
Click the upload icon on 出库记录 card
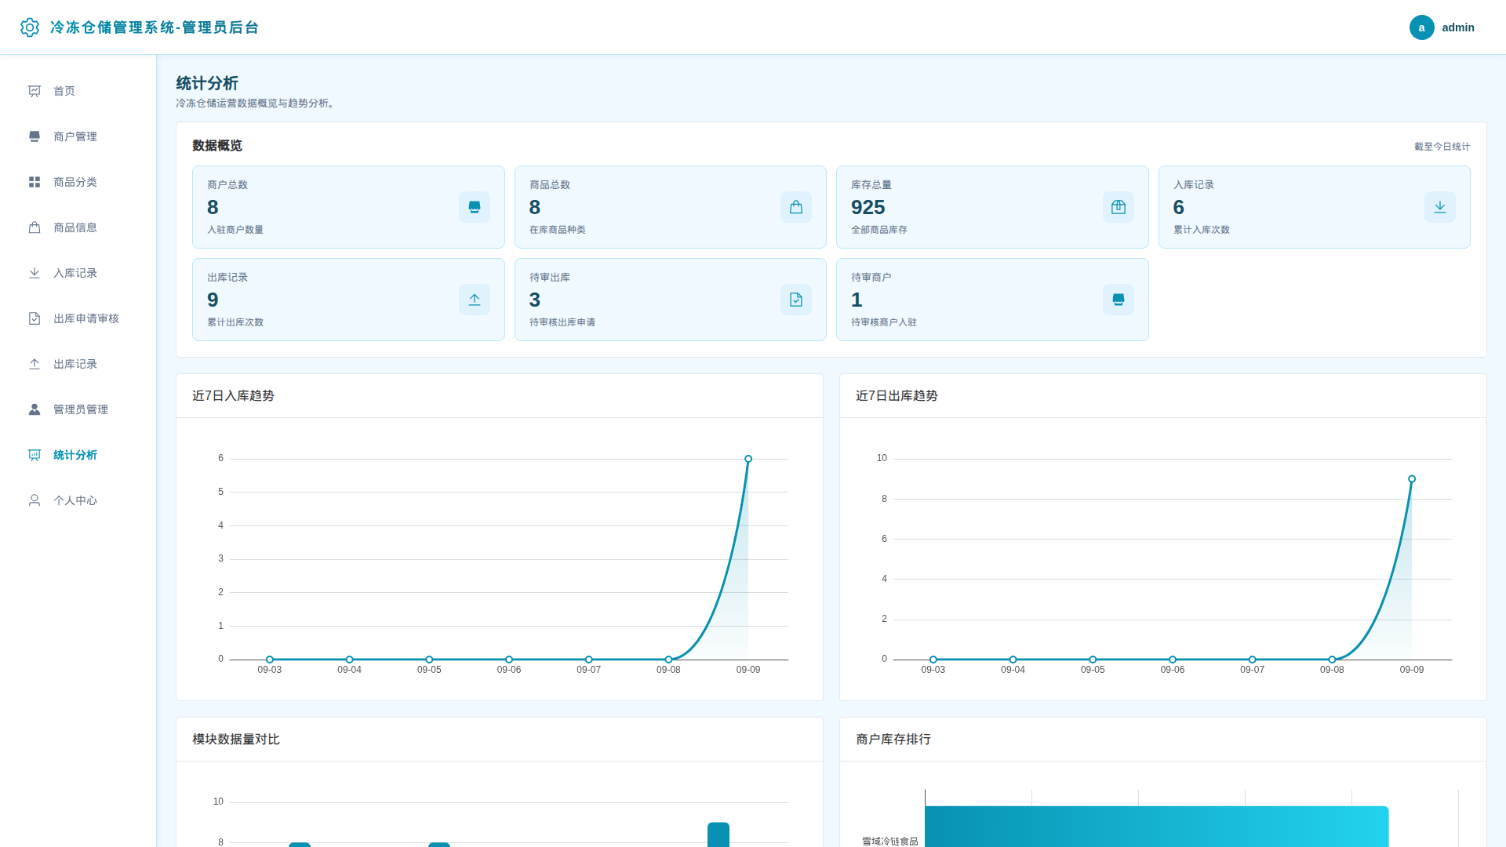coord(475,300)
